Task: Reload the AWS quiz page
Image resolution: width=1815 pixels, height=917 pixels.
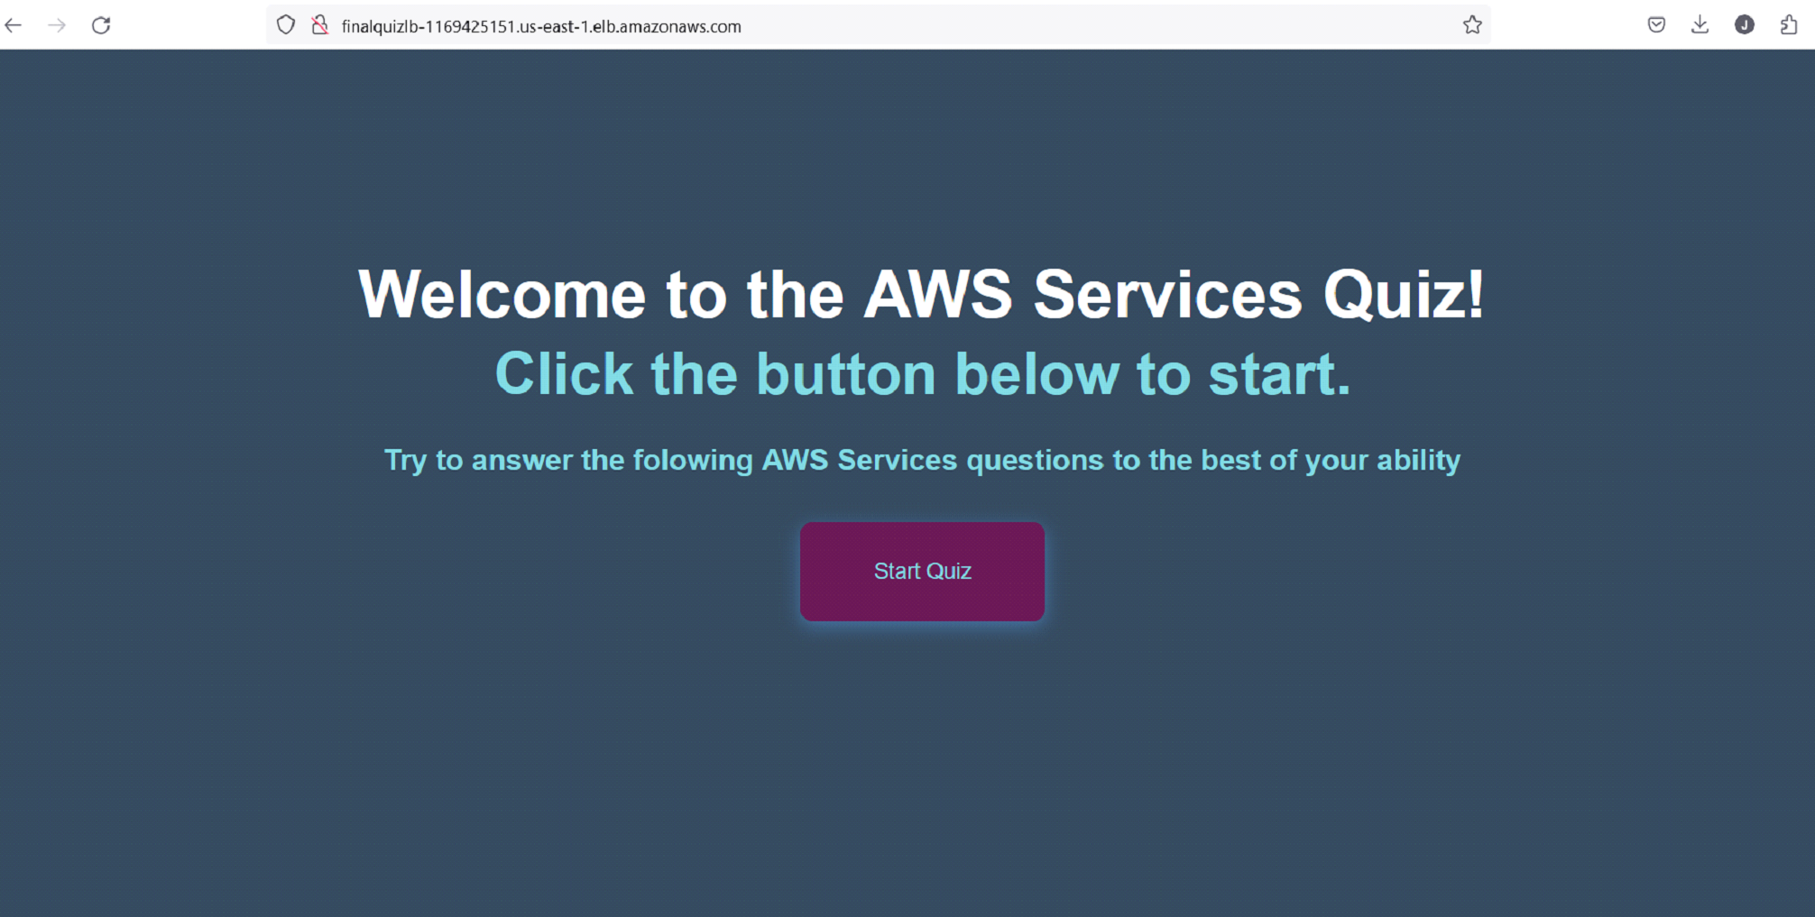Action: click(101, 25)
